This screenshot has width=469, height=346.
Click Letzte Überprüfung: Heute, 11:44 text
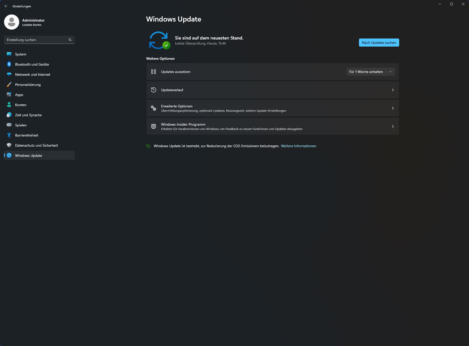pos(200,44)
